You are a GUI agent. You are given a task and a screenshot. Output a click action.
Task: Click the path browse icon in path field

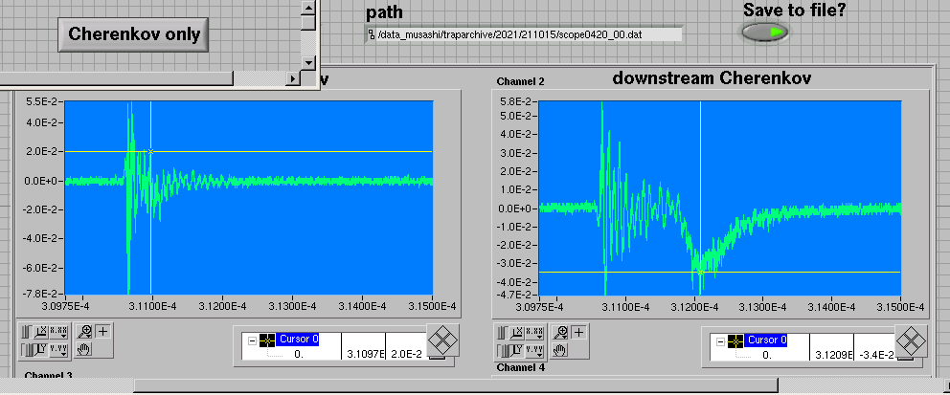[372, 34]
